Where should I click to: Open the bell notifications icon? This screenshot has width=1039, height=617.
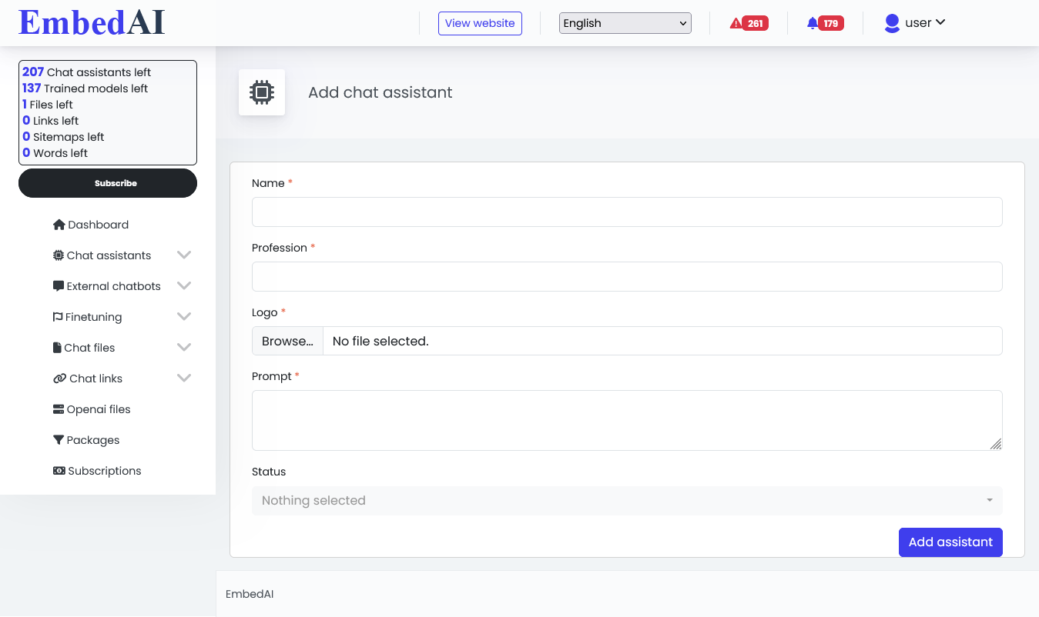coord(813,23)
